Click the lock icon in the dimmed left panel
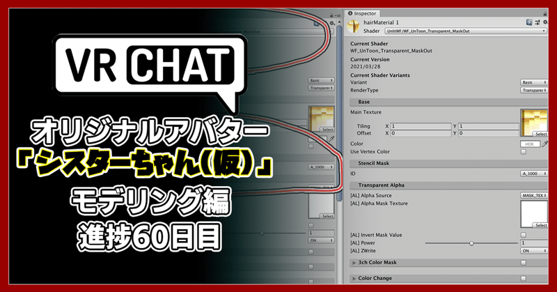 click(331, 15)
